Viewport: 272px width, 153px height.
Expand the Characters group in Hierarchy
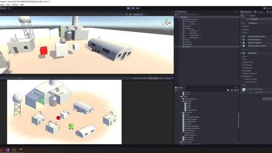coord(181,35)
